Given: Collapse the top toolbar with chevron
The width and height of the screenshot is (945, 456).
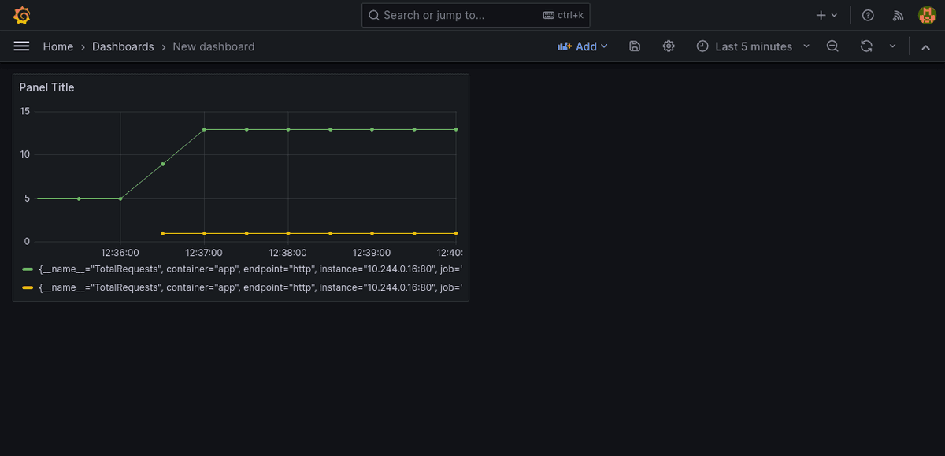Looking at the screenshot, I should (926, 46).
